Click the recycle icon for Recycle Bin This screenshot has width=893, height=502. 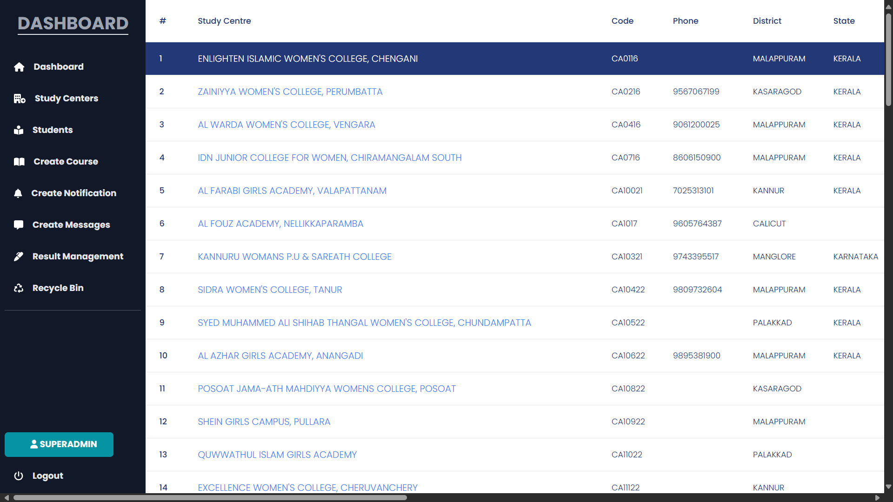click(19, 288)
